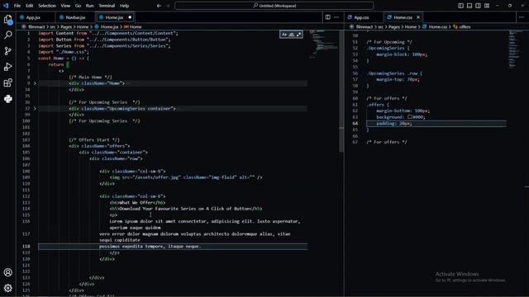Click the unsaved dot on Home.jsx tab
529x297 pixels.
point(130,17)
